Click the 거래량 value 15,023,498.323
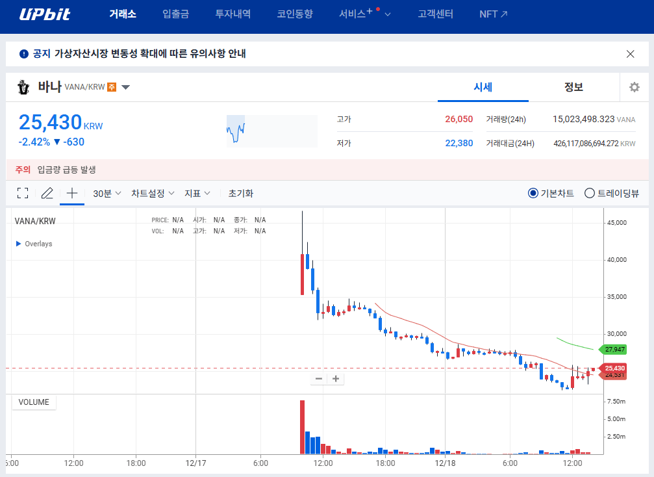Screen dimensions: 654x477 [x=583, y=120]
